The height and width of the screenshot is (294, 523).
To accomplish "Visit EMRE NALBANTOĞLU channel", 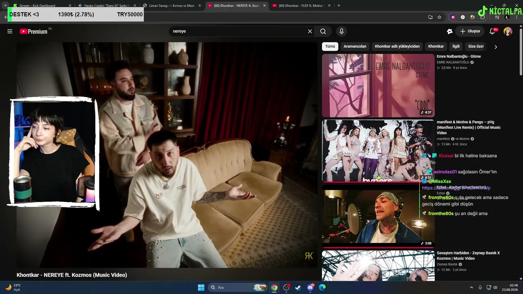I will (x=453, y=62).
